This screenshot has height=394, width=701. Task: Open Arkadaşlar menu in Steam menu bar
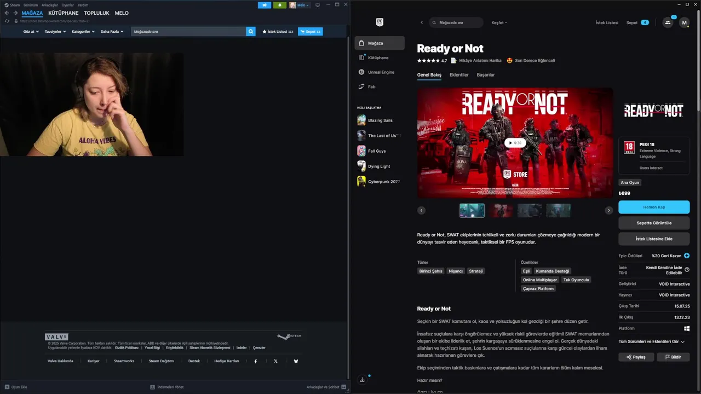50,5
